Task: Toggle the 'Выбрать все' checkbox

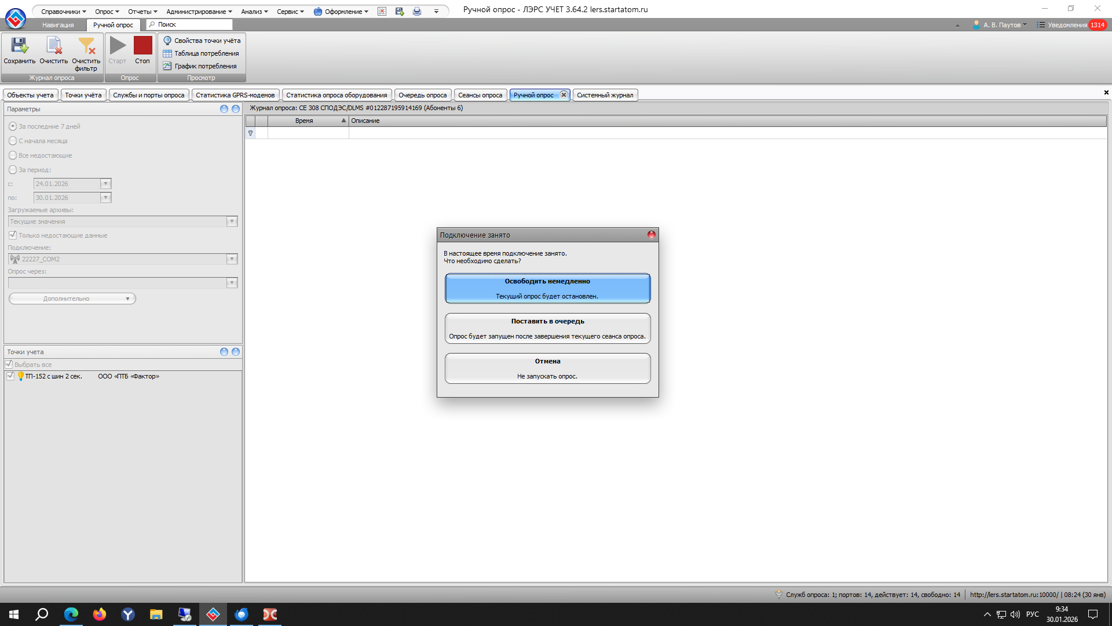Action: click(9, 365)
